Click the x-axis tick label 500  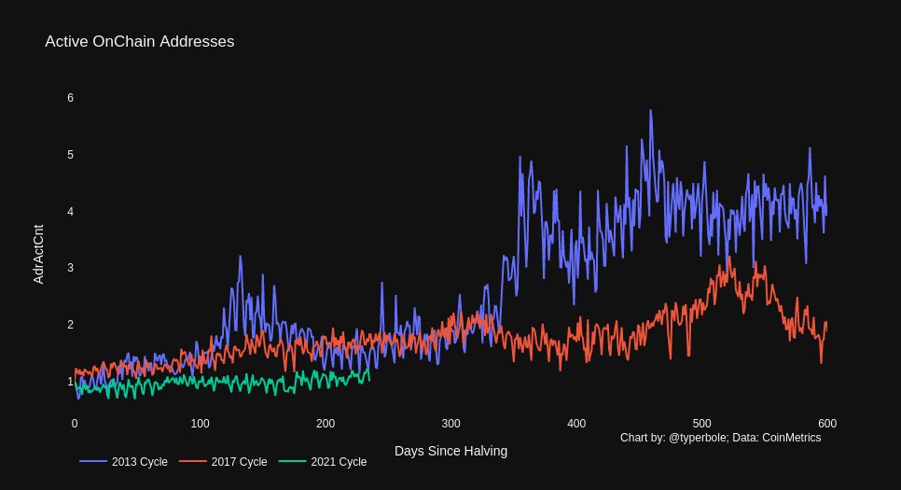point(701,423)
